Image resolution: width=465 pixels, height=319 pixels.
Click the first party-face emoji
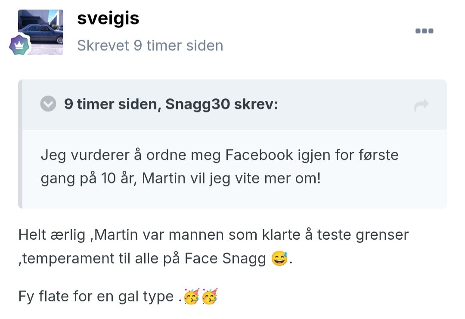coord(192,297)
